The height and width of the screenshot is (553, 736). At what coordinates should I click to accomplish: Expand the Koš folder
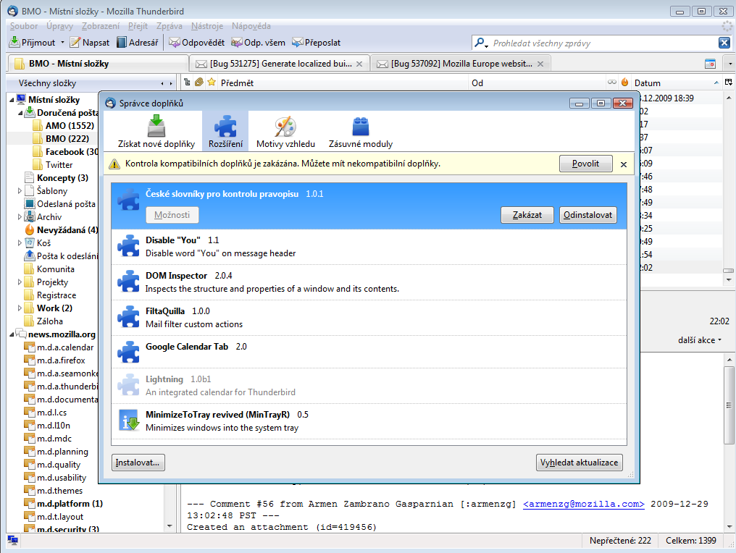(x=20, y=243)
